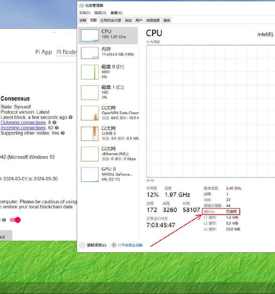Open the 文件(F) menu
Viewport: 275px width, 294px height.
[84, 13]
